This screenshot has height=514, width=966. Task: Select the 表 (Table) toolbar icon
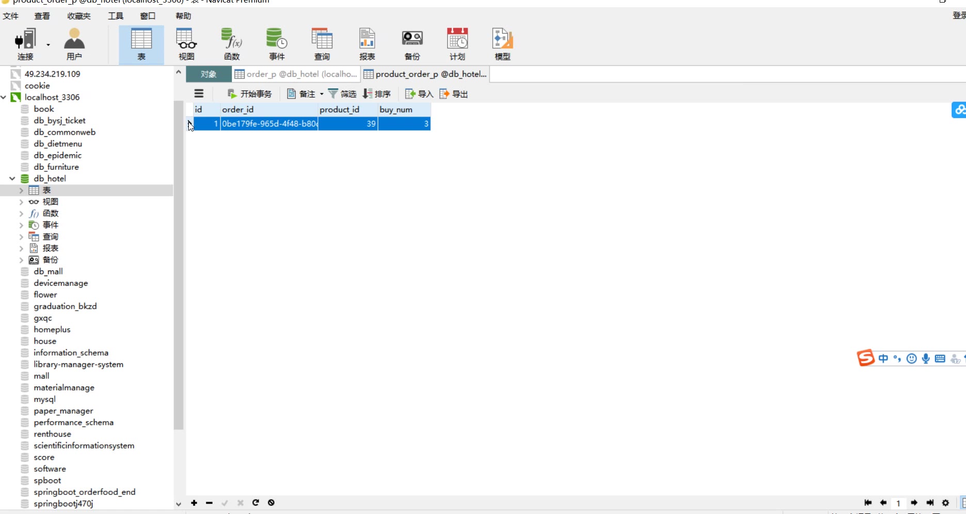tap(141, 45)
